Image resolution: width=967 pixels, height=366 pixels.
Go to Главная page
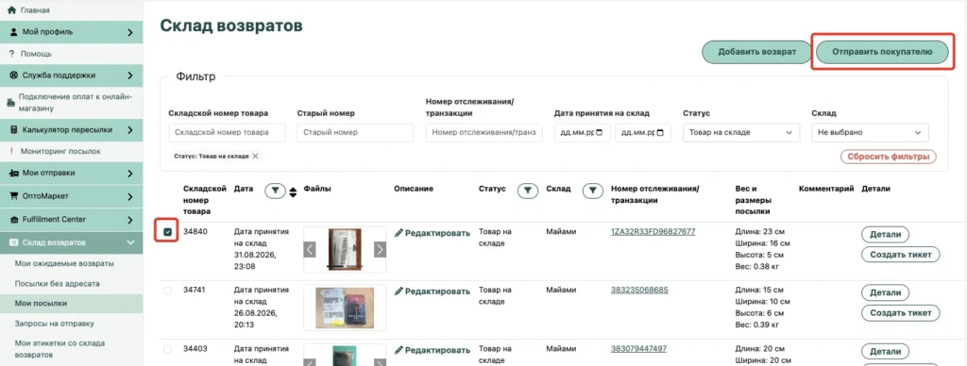(x=35, y=10)
